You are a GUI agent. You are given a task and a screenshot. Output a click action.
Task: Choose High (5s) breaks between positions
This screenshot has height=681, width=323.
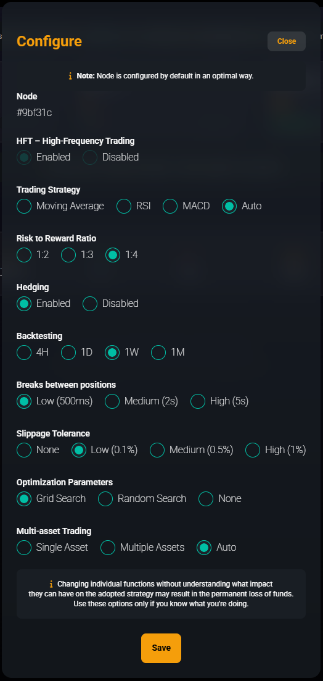pyautogui.click(x=198, y=401)
